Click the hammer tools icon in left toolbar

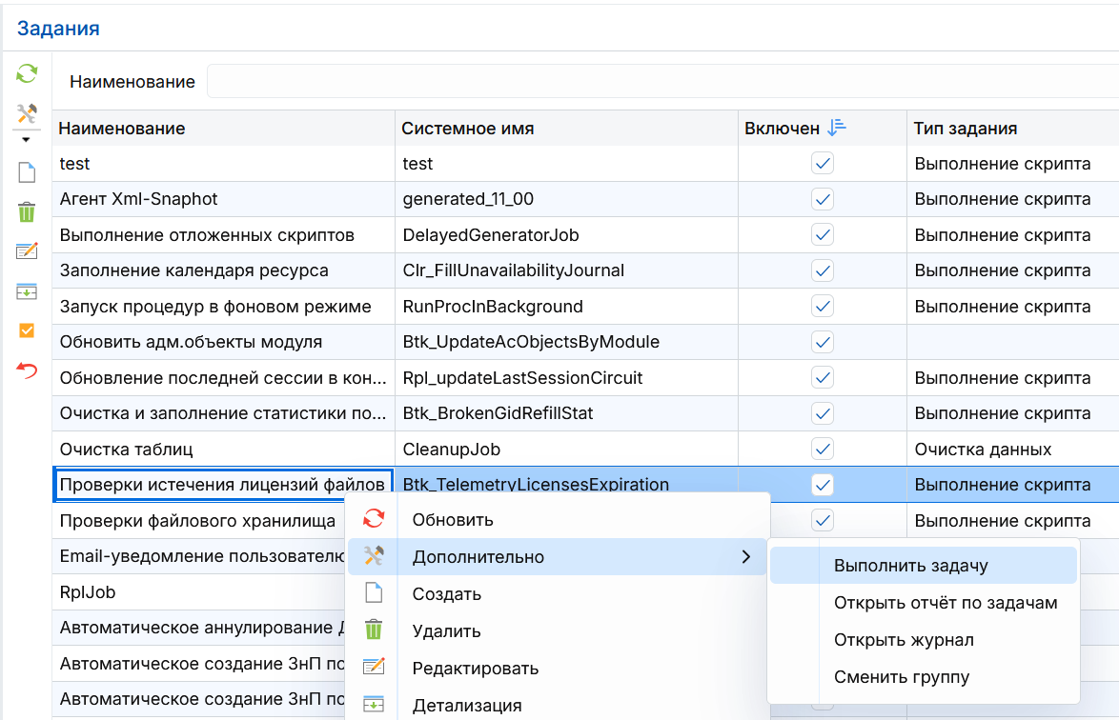27,114
